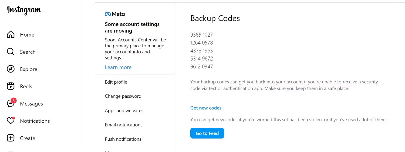The image size is (405, 152).
Task: Click the Create plus icon
Action: (11, 138)
